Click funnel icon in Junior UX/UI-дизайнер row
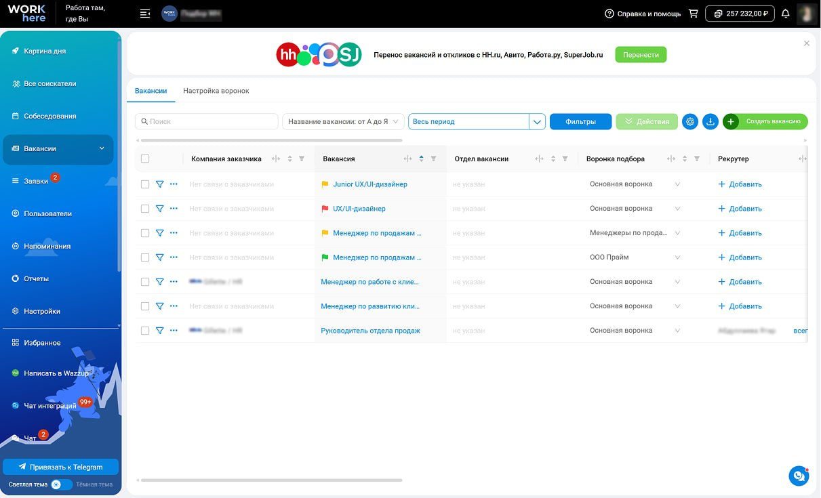Image resolution: width=821 pixels, height=498 pixels. [159, 184]
